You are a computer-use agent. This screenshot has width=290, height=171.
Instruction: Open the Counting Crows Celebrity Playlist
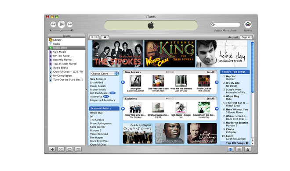(138, 133)
